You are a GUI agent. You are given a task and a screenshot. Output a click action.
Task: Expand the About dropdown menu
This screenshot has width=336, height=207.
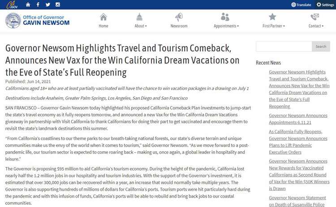pyautogui.click(x=140, y=26)
